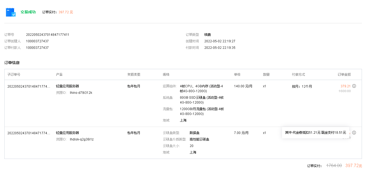Click the second truncated sub-order number
Screen dimensions: 366x176
tap(29, 133)
